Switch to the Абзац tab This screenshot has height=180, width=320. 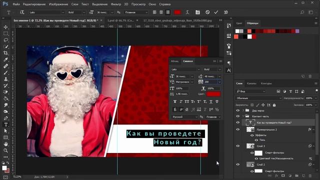(x=174, y=61)
